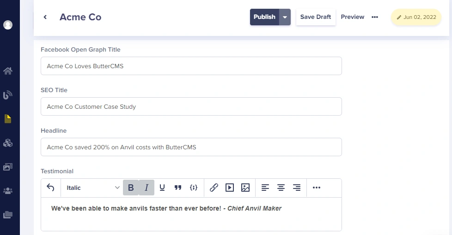Open Blog posts feed icon in sidebar
452x235 pixels.
click(x=8, y=95)
